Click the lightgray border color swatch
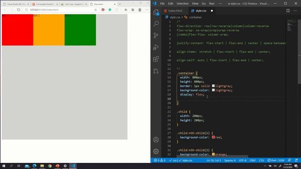301x169 pixels. tap(213, 86)
